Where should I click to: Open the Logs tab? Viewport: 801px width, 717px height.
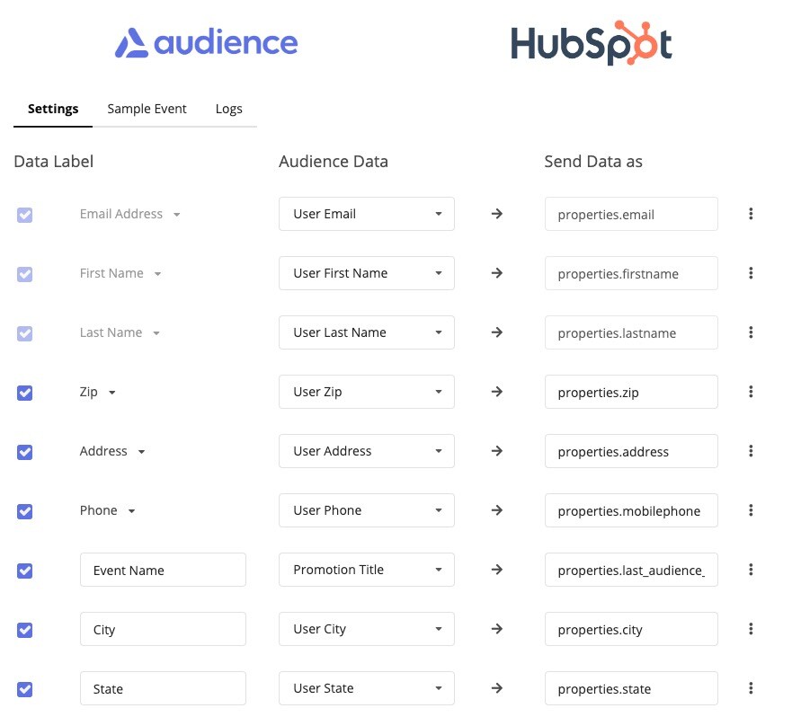228,109
